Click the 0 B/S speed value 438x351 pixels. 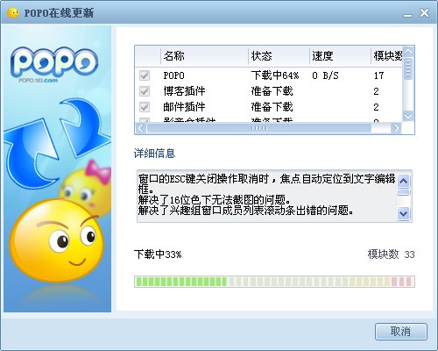pos(325,75)
